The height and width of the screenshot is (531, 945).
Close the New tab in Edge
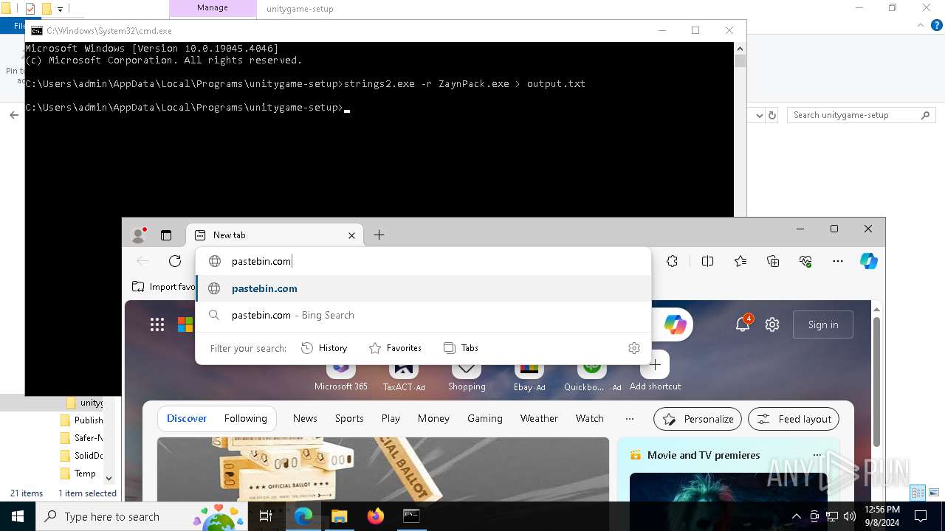pyautogui.click(x=351, y=235)
